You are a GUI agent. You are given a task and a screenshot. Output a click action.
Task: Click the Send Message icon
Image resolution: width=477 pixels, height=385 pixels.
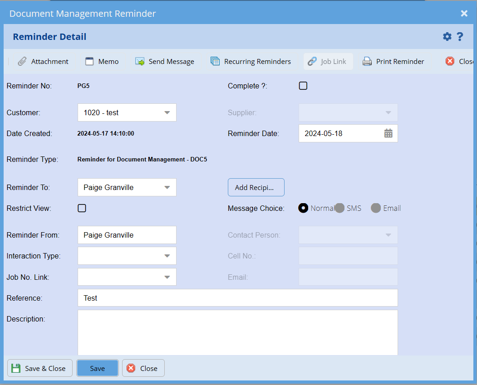coord(140,62)
